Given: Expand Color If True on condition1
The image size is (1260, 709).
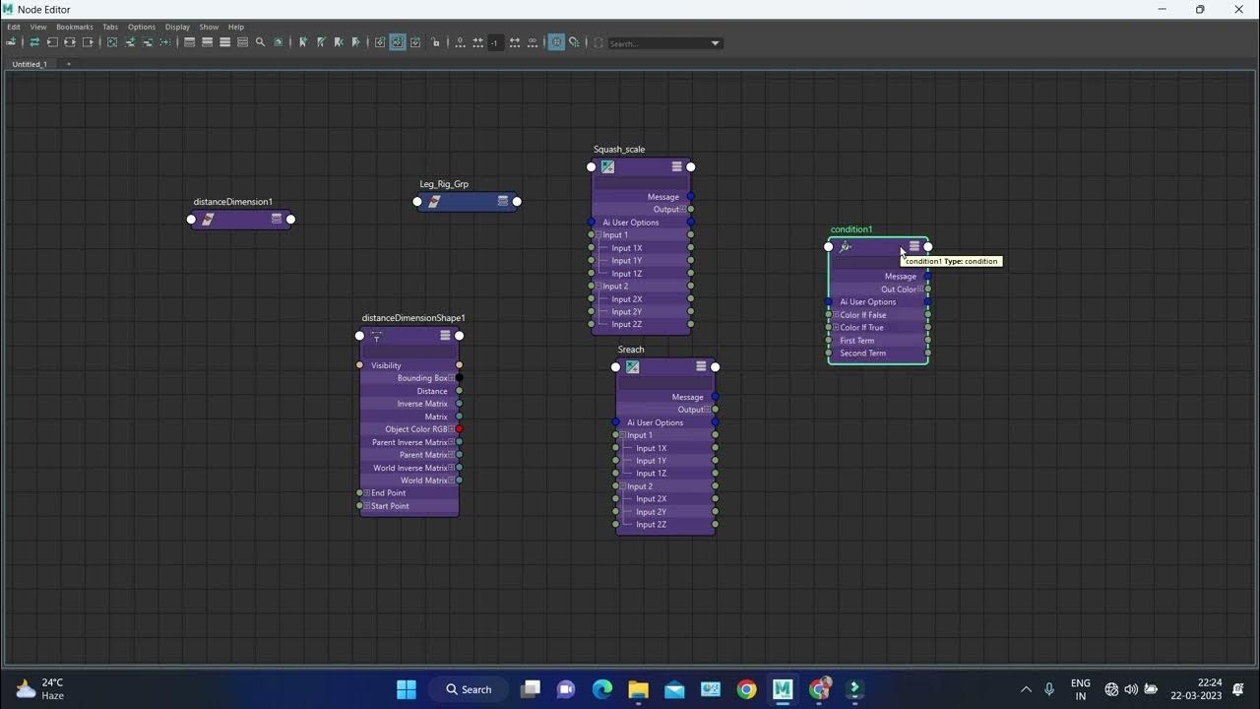Looking at the screenshot, I should [836, 328].
